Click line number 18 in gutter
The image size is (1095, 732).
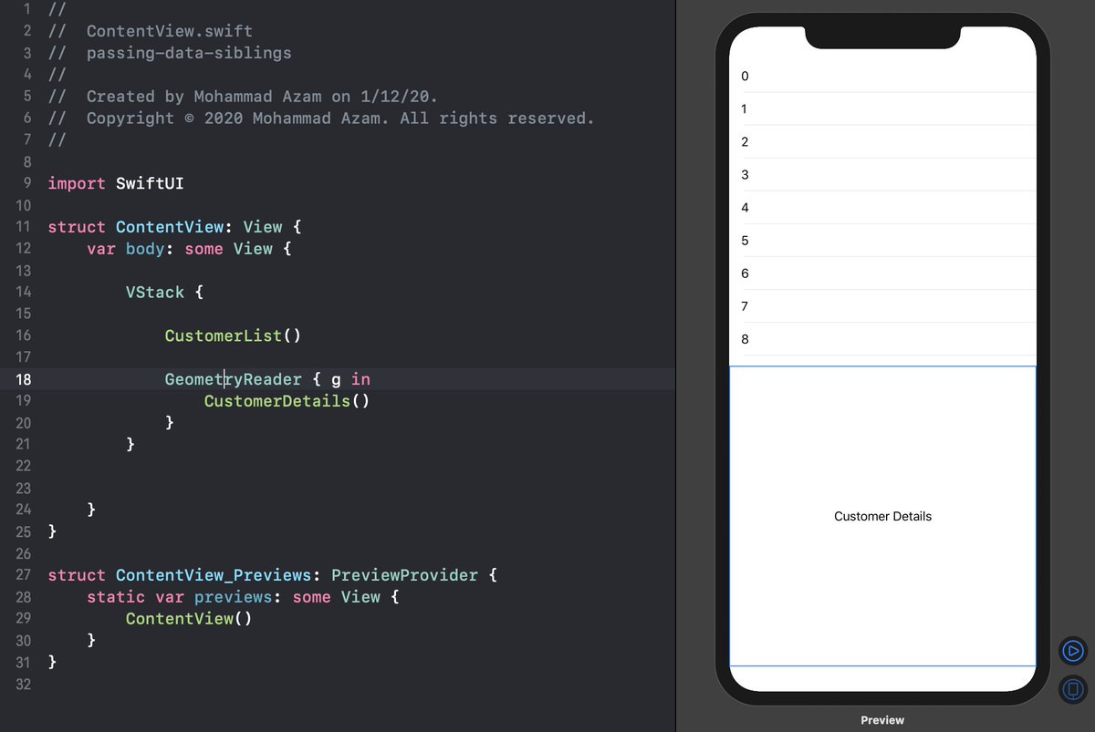(23, 379)
